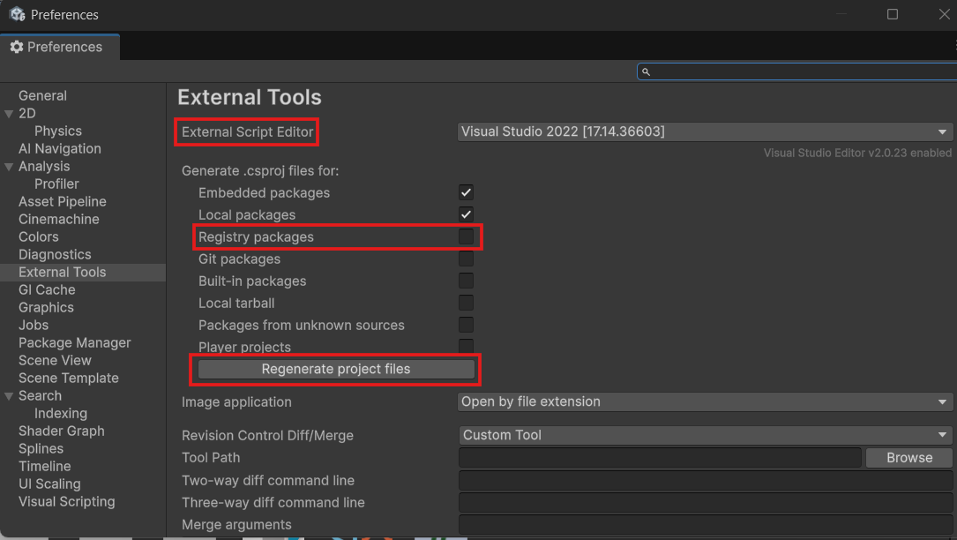
Task: Open Analysis preferences category
Action: (x=44, y=167)
